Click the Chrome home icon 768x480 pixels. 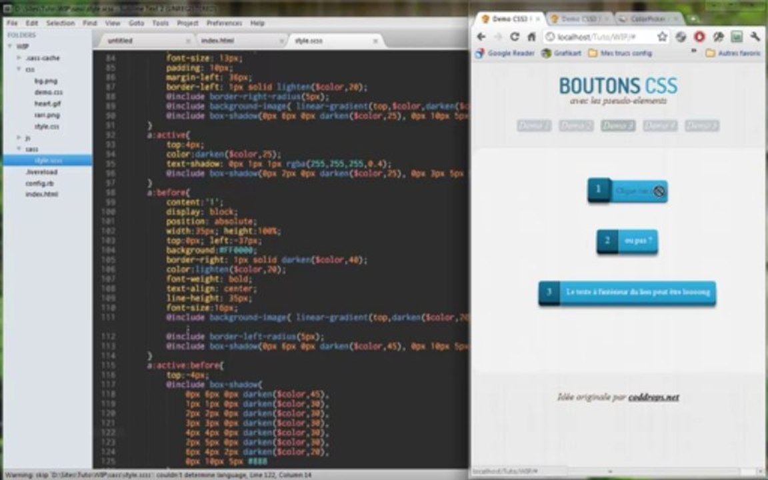pos(531,37)
